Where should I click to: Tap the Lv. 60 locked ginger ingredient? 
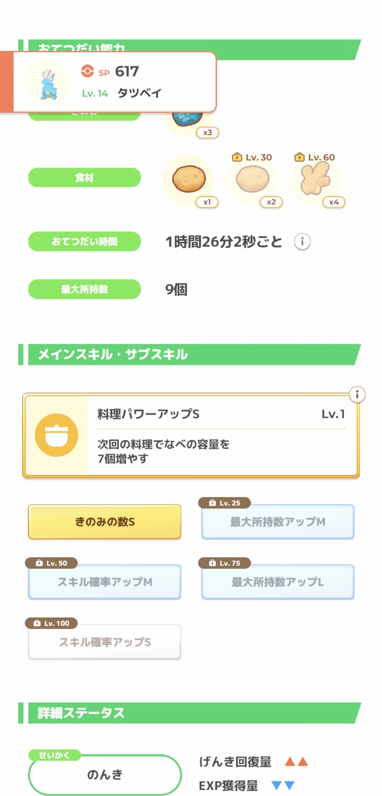pos(315,179)
